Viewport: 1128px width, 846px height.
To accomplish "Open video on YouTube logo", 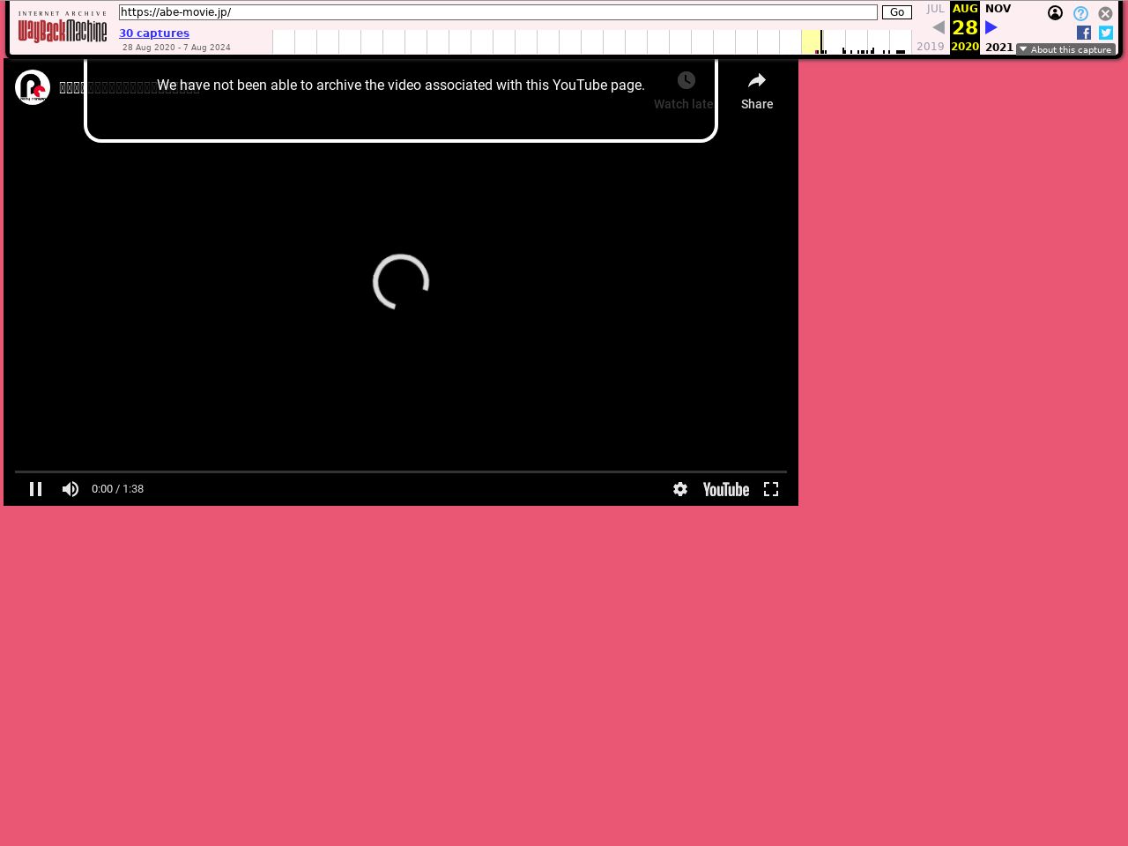I will [x=726, y=489].
